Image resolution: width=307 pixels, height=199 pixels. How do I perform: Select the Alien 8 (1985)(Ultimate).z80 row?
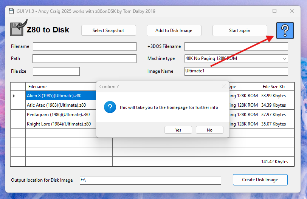60,96
